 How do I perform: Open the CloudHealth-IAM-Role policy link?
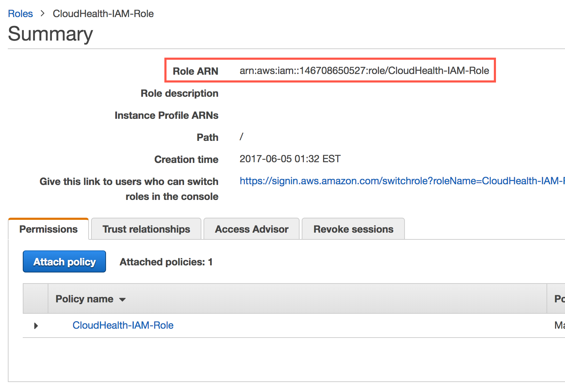[123, 325]
